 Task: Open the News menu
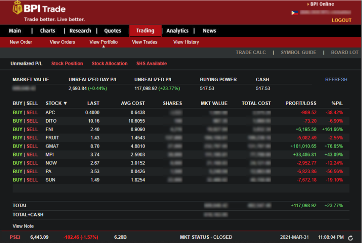(x=209, y=31)
